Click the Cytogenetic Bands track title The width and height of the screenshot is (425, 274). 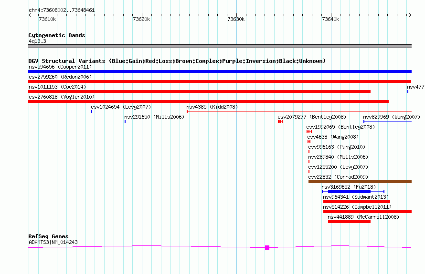(57, 35)
